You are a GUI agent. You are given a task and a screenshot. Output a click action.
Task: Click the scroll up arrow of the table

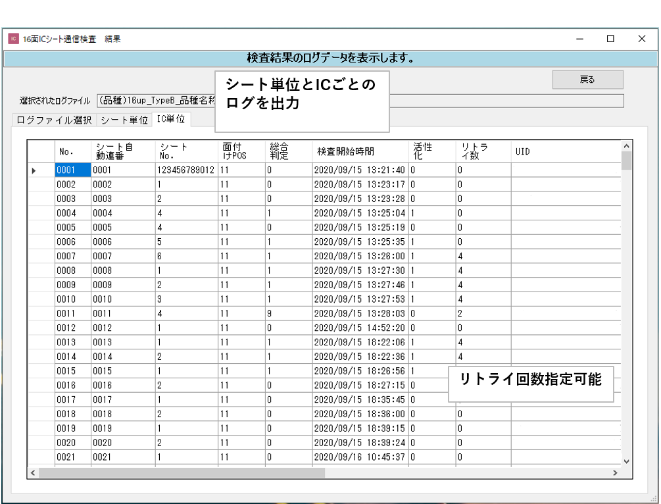(626, 146)
